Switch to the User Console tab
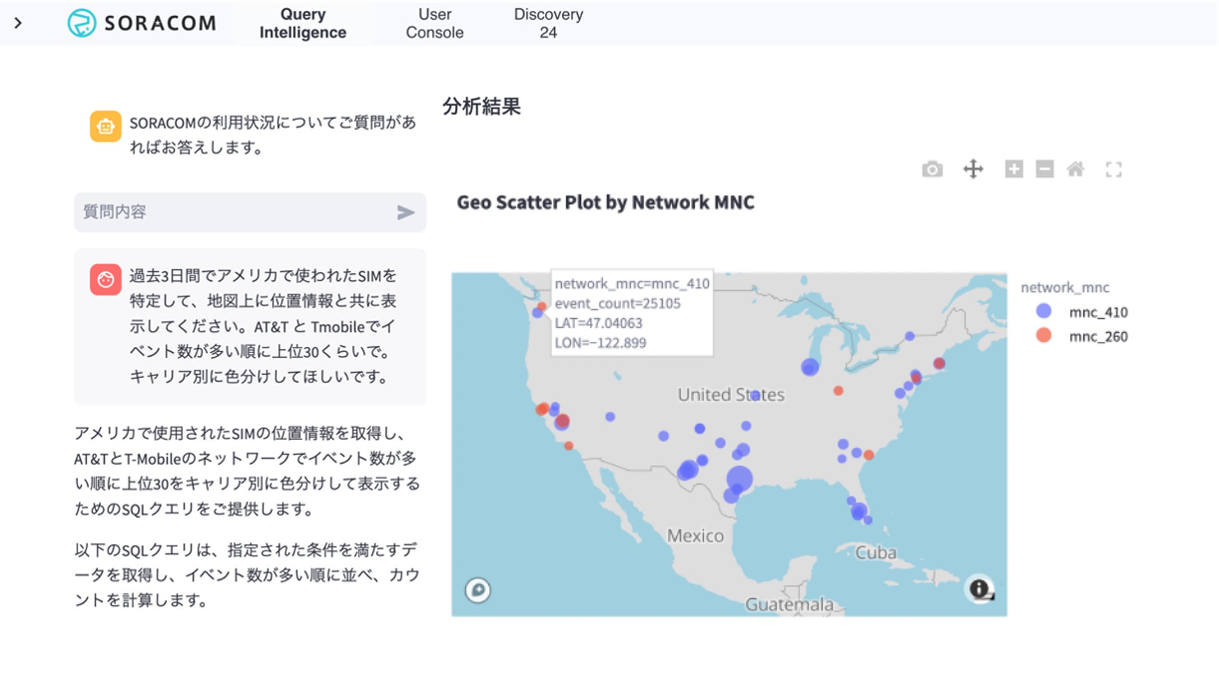 pyautogui.click(x=434, y=24)
